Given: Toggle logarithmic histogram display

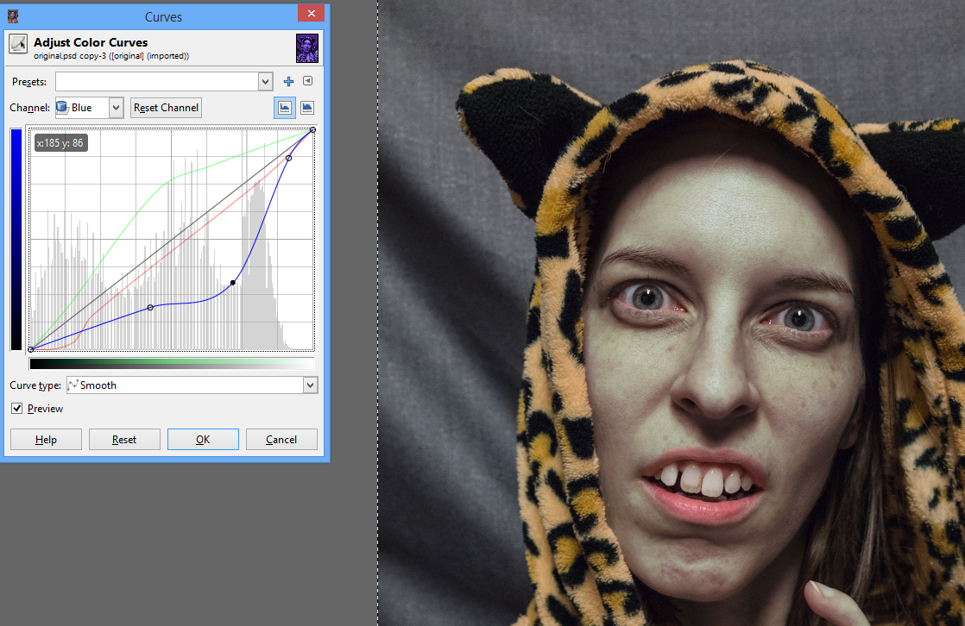Looking at the screenshot, I should click(307, 107).
